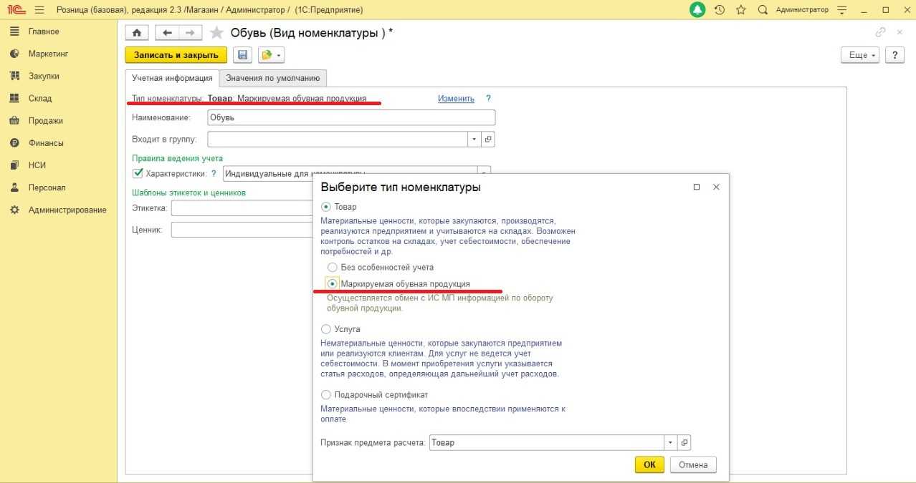Click the Home icon button

(137, 33)
